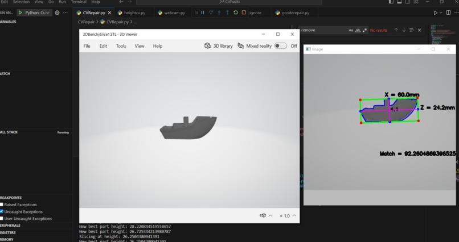The image size is (459, 242).
Task: Go to previous match in find widget
Action: point(396,30)
